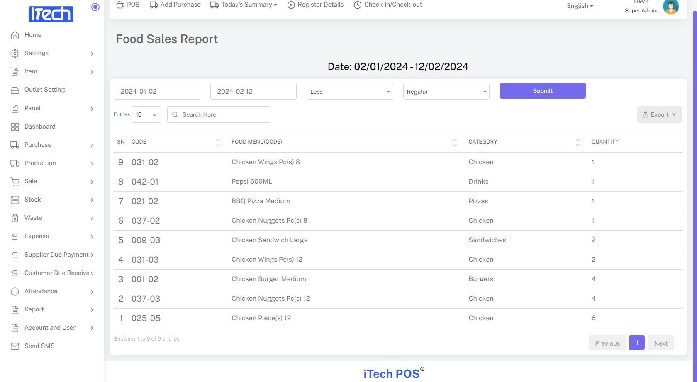This screenshot has height=382, width=697.
Task: Expand the Today's Summary dropdown
Action: coord(244,5)
